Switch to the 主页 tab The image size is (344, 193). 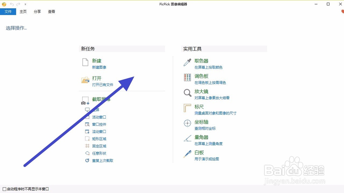pos(23,12)
